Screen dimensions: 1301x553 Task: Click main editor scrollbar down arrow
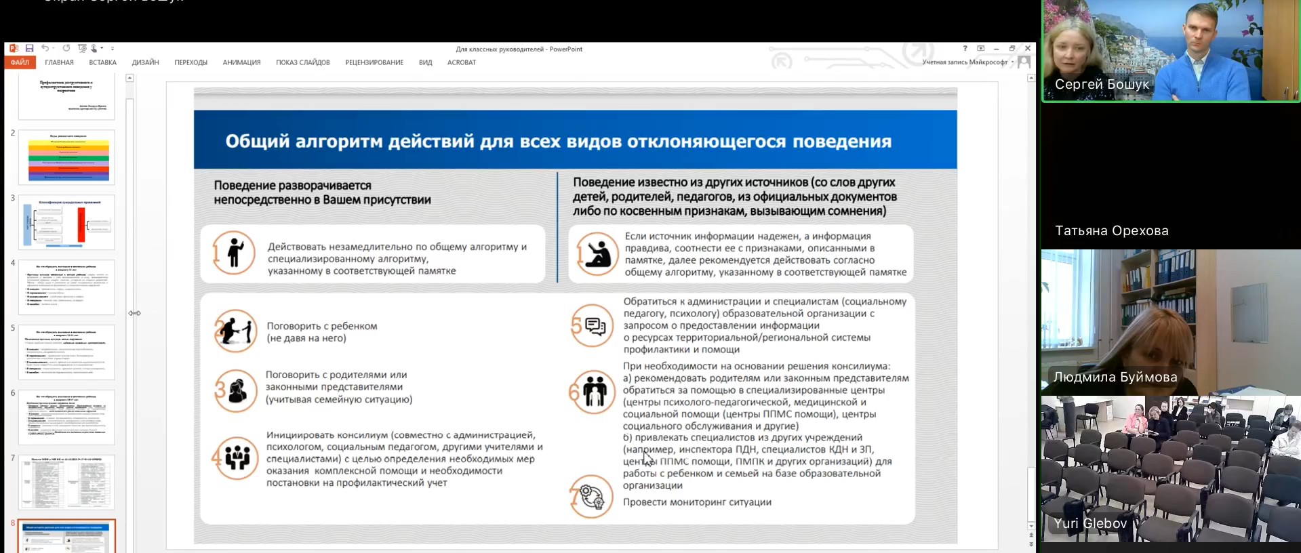tap(1031, 526)
